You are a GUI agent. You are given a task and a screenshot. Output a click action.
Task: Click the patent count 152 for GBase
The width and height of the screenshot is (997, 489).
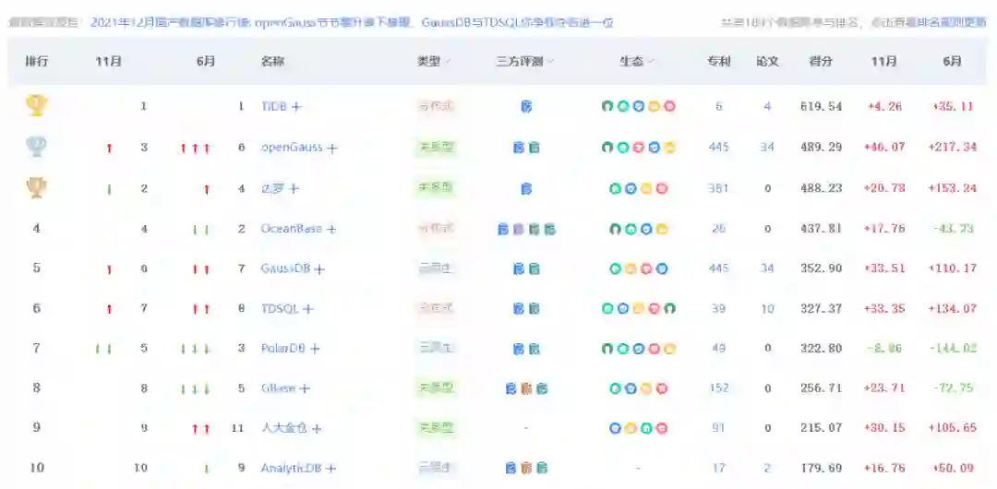718,388
